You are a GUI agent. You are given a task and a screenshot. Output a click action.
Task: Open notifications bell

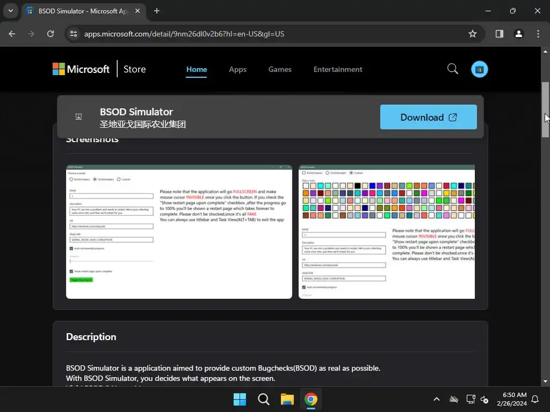535,399
